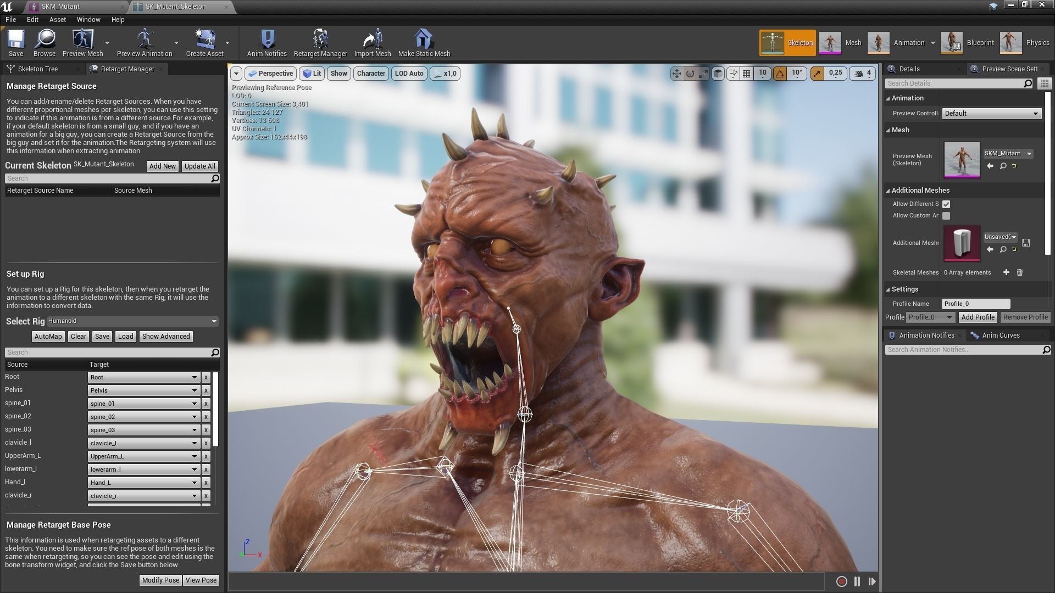Open Anim Notifies from the toolbar
1055x593 pixels.
[x=267, y=42]
